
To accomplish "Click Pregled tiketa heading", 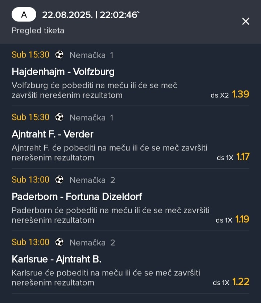I will (38, 31).
